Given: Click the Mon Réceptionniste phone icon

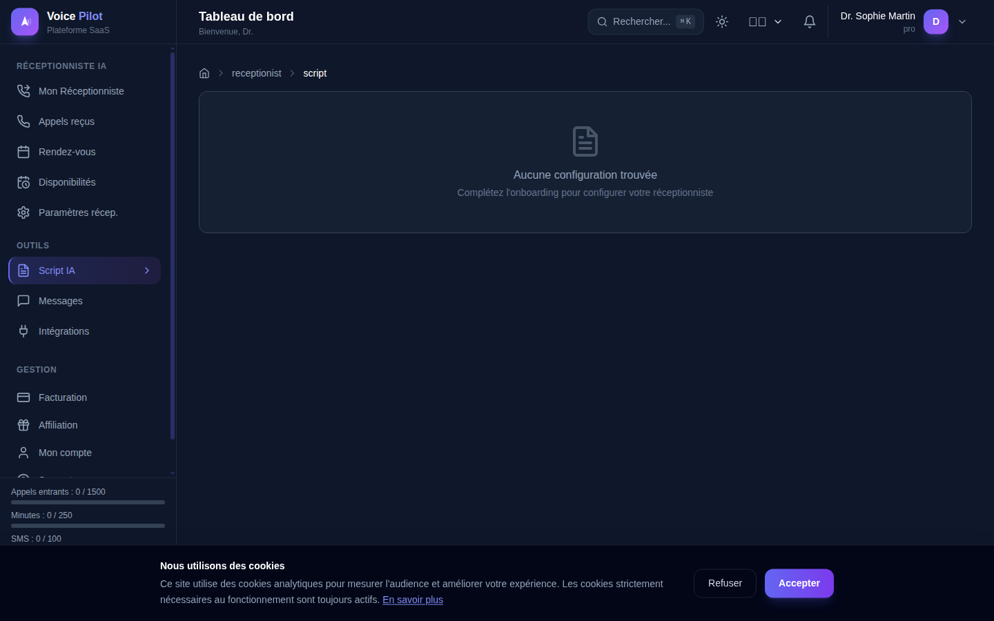Looking at the screenshot, I should click(23, 91).
